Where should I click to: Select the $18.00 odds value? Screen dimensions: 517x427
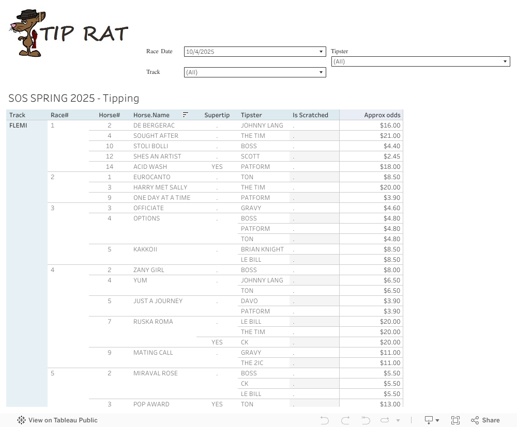click(390, 167)
